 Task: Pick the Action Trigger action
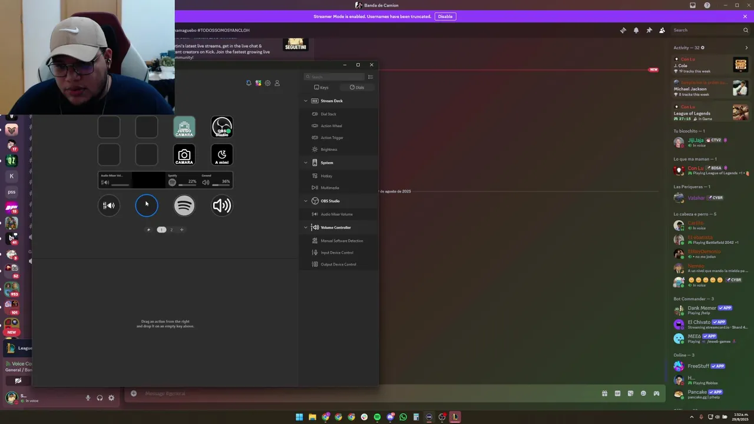339,138
